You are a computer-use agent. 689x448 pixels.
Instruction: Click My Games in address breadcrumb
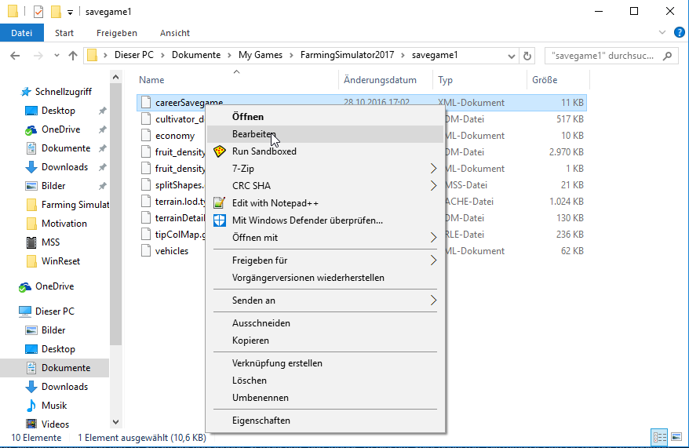(261, 55)
